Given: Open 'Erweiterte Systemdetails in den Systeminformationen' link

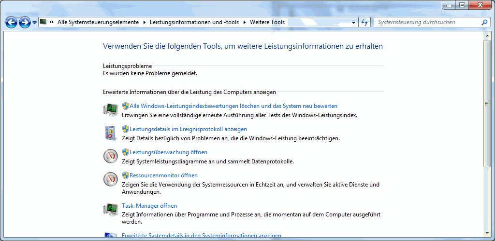Looking at the screenshot, I should coord(202,235).
